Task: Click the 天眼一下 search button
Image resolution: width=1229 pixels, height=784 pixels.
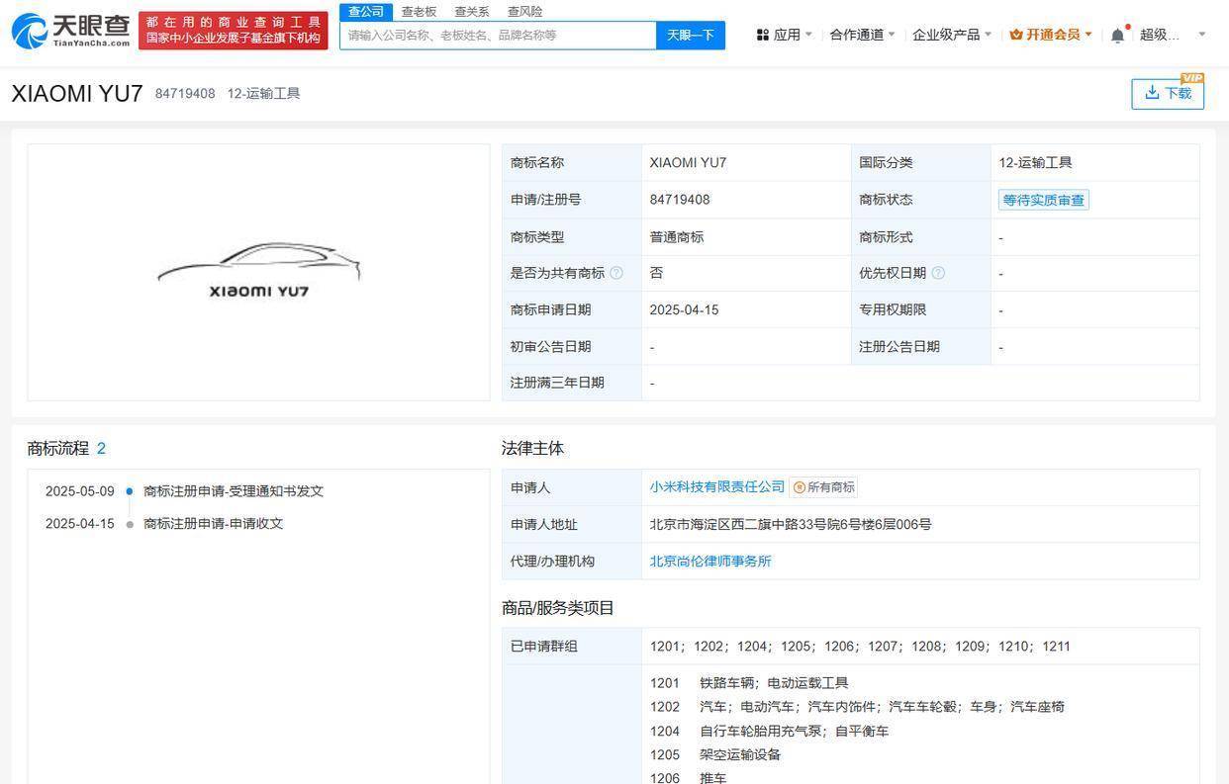Action: click(691, 36)
